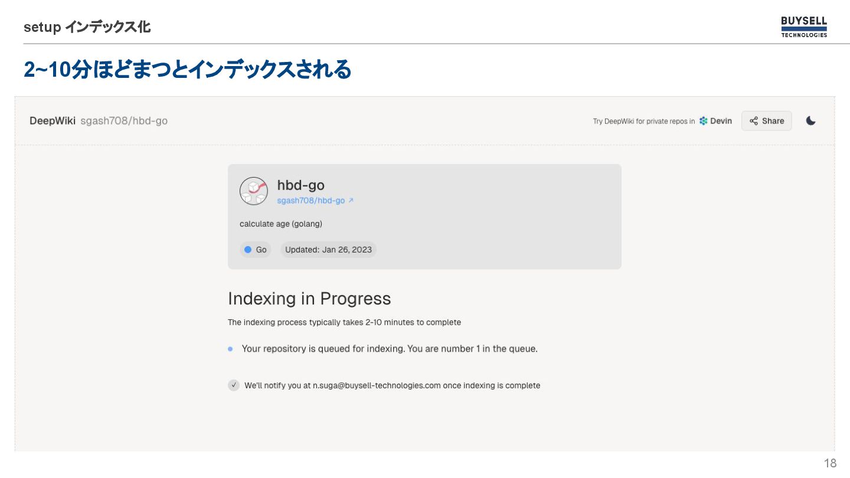
Task: Click the 2-10 minutes indexing time text
Action: pyautogui.click(x=345, y=323)
